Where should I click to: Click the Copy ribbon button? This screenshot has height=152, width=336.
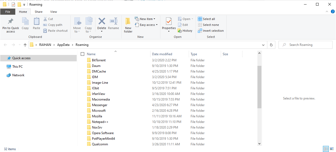tap(25, 23)
